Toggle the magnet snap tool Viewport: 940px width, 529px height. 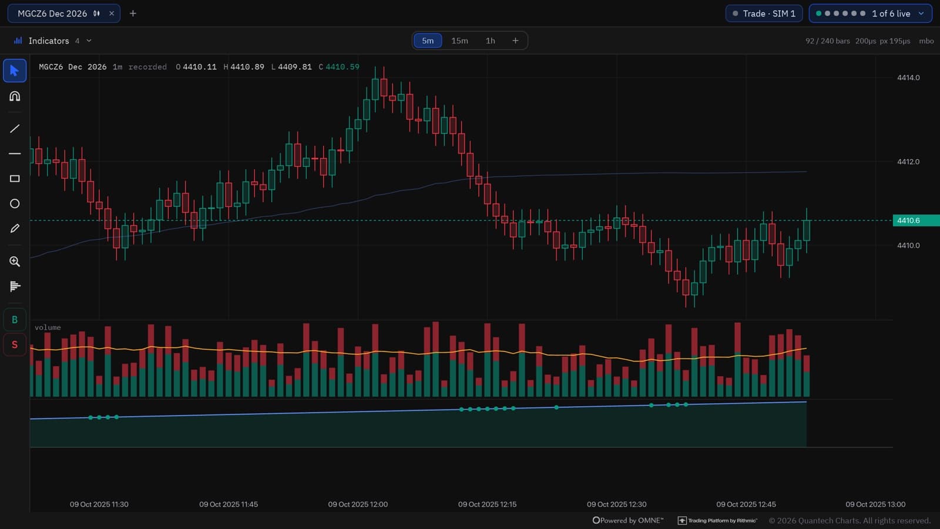click(15, 96)
